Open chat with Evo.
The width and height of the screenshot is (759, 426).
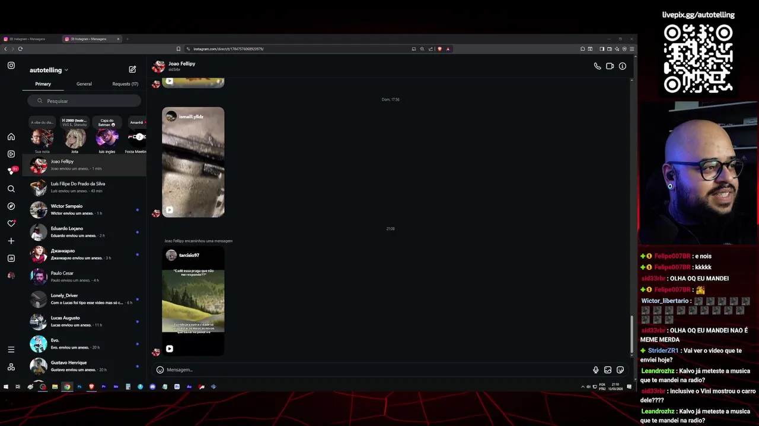84,344
